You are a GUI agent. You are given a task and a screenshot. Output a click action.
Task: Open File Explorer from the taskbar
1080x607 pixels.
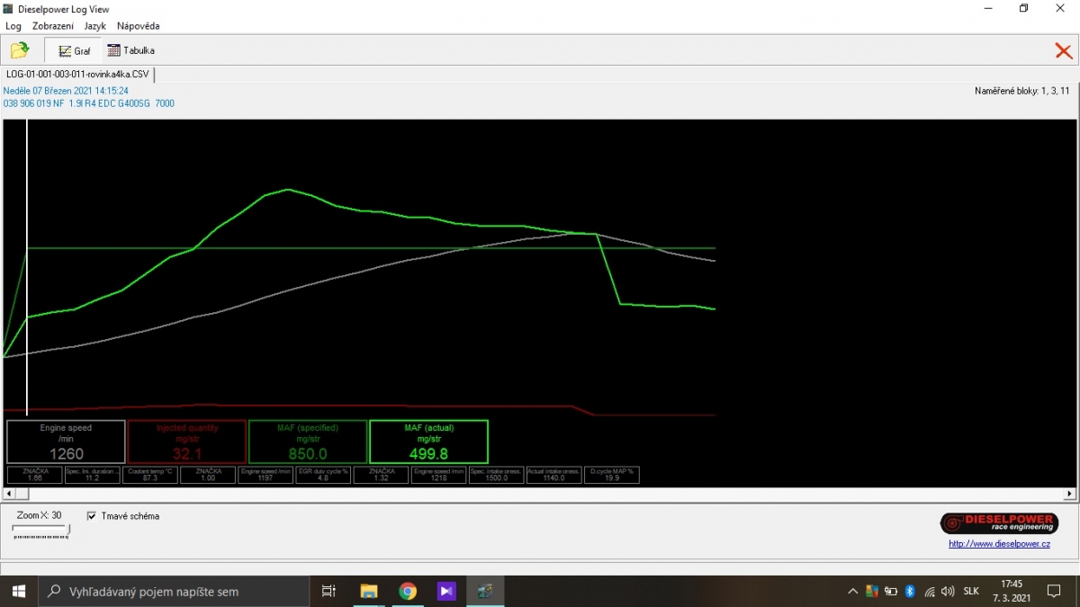368,591
